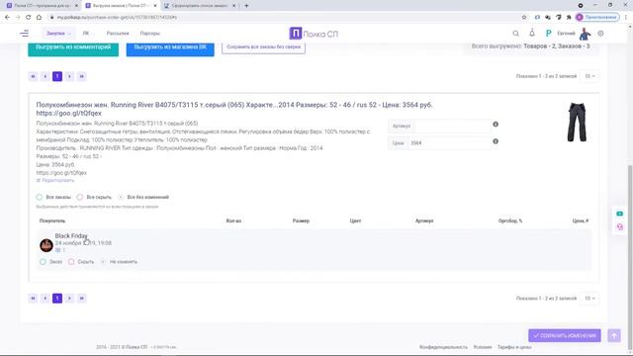Reload the page with browser refresh icon
The width and height of the screenshot is (633, 356).
(29, 18)
